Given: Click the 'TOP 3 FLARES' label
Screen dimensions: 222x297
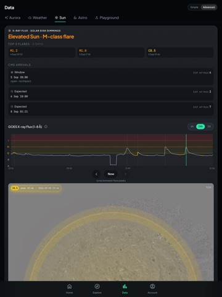Looking at the screenshot, I should (x=18, y=44).
